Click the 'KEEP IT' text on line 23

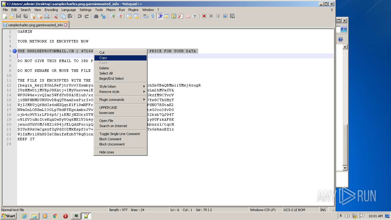(26, 139)
